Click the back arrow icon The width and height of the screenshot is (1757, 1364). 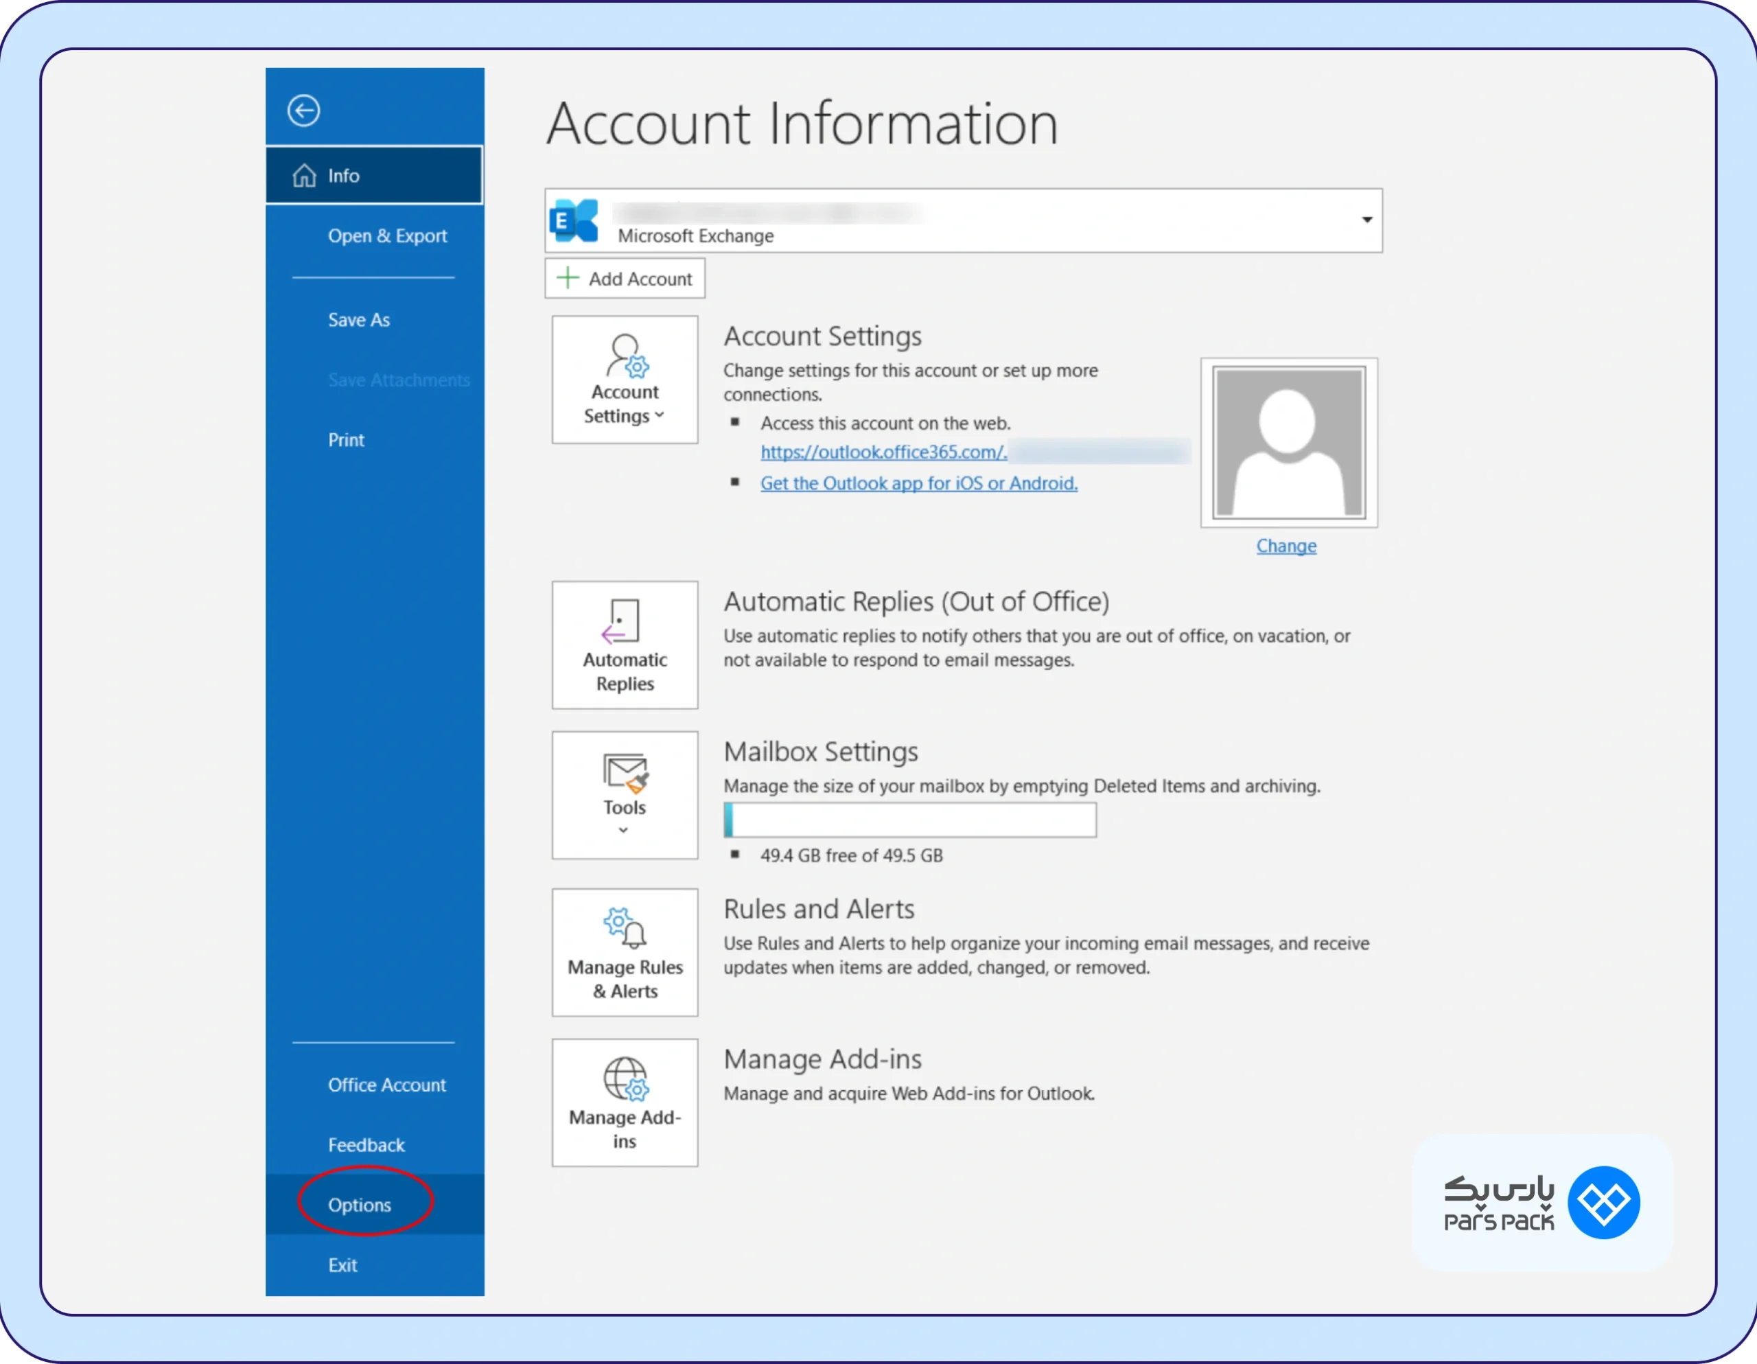coord(303,111)
